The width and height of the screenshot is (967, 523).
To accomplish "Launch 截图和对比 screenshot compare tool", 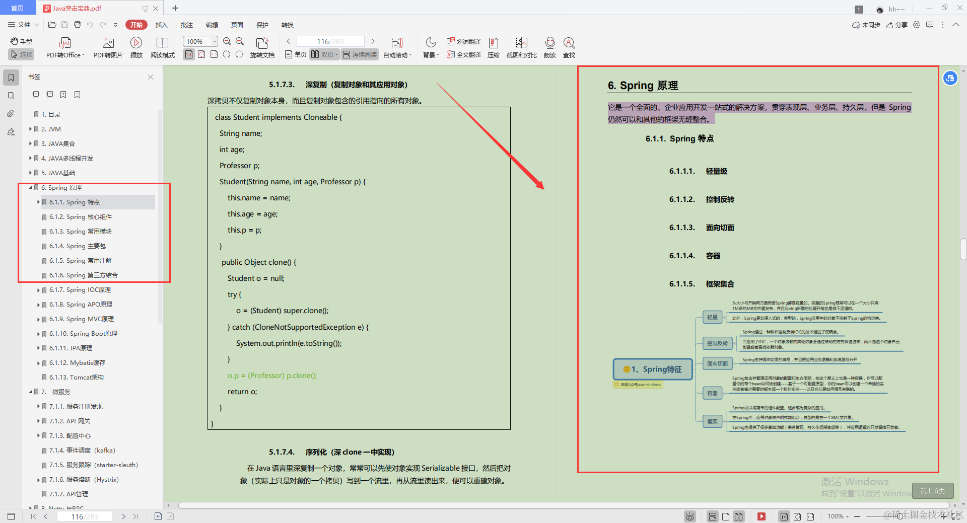I will pyautogui.click(x=521, y=47).
